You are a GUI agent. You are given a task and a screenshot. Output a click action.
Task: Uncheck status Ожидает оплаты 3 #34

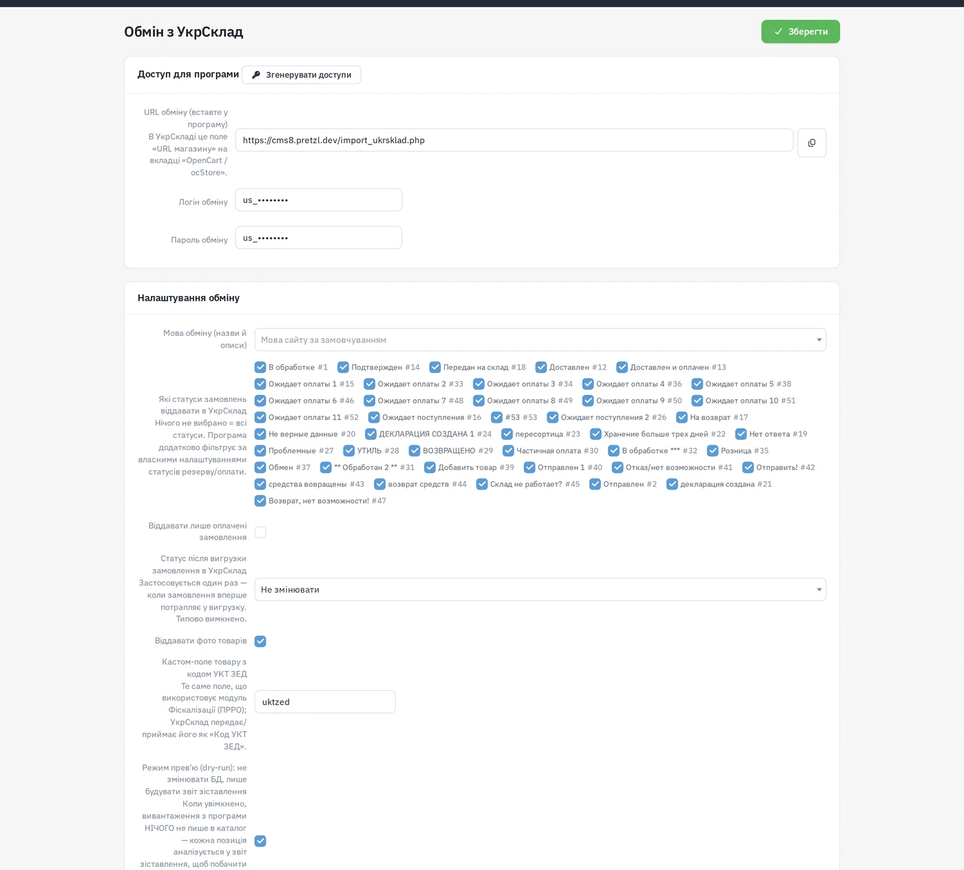click(x=479, y=384)
